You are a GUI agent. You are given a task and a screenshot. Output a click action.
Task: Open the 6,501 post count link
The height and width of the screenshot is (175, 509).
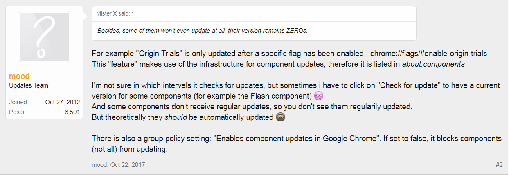coord(72,112)
